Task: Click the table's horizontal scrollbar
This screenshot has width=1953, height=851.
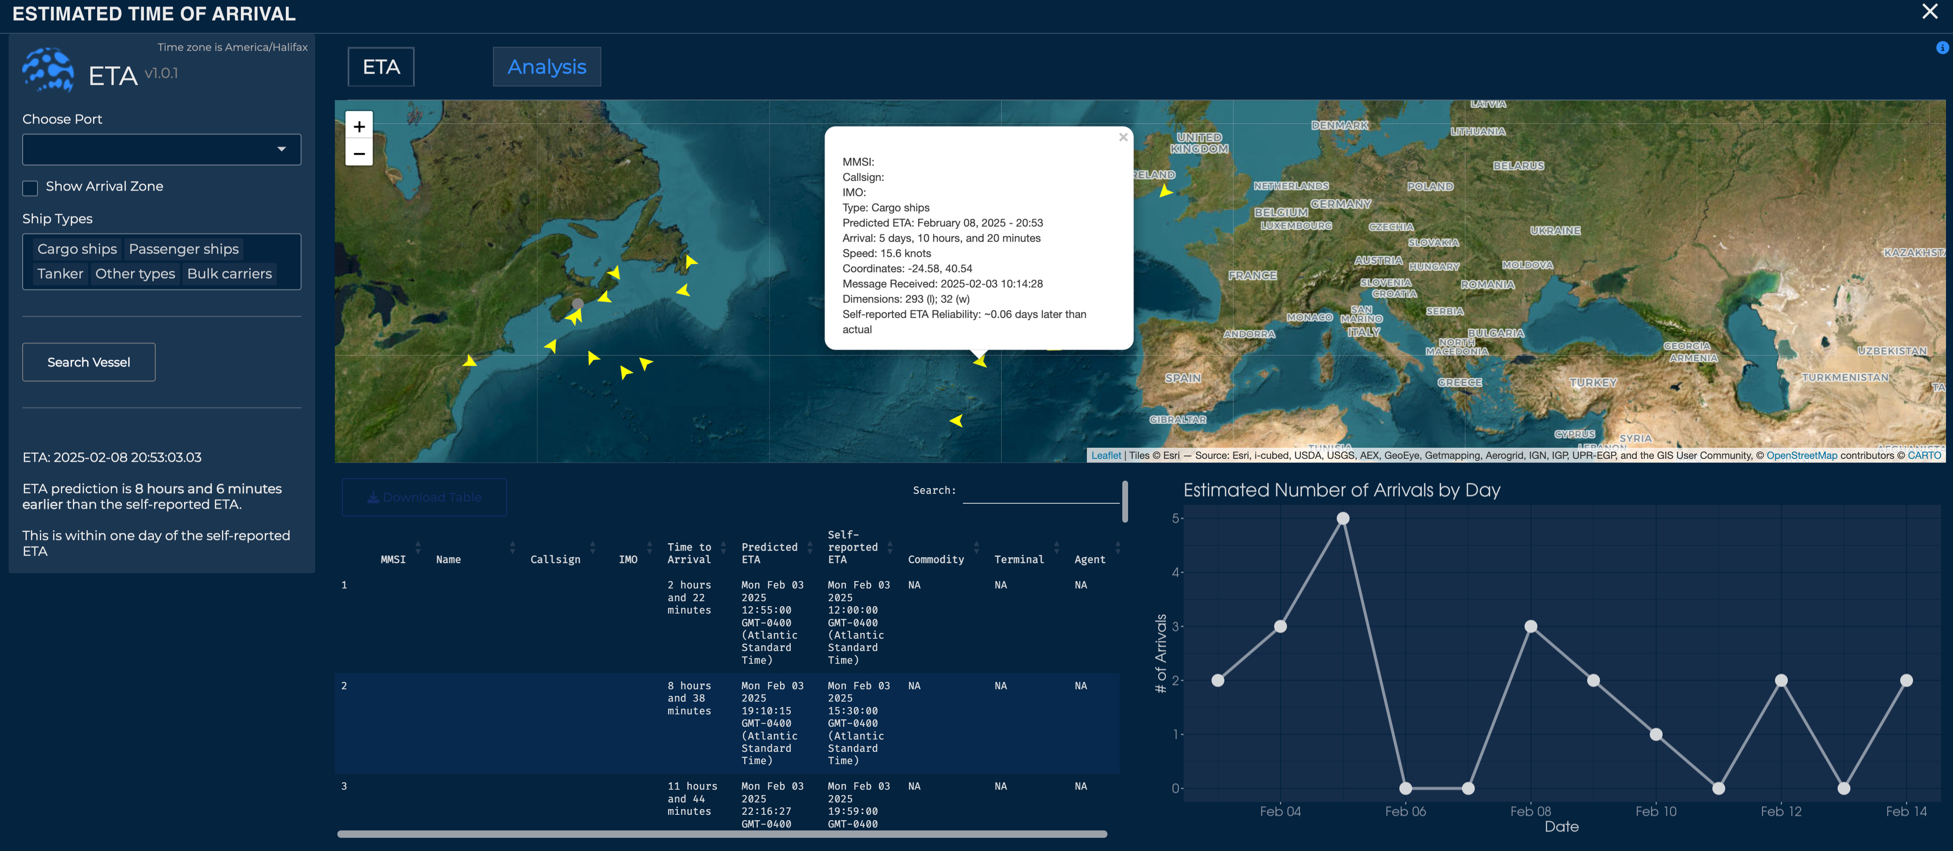Action: [722, 834]
